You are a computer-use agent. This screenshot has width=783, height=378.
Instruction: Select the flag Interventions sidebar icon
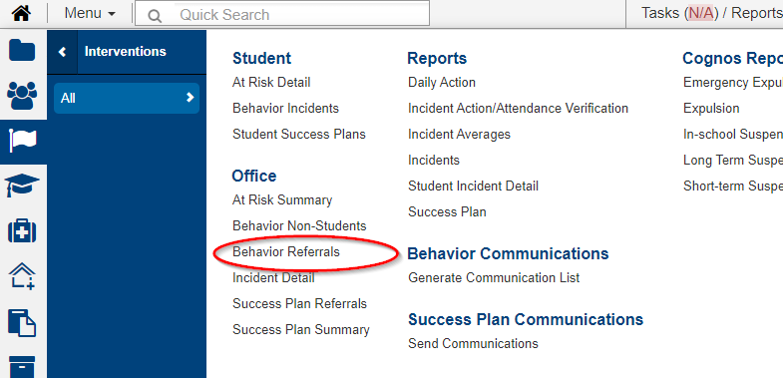click(23, 141)
